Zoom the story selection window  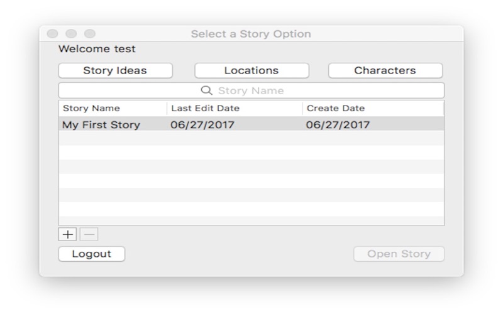coord(90,34)
